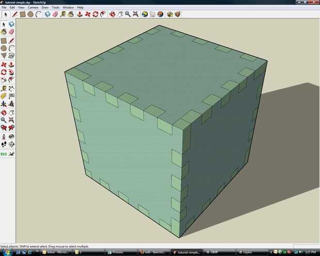Select the Polygon tool in left palette

(x=4, y=56)
